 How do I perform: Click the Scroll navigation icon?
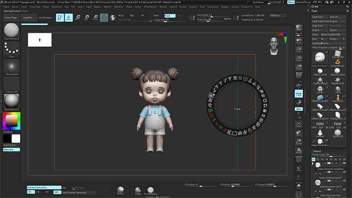click(299, 41)
